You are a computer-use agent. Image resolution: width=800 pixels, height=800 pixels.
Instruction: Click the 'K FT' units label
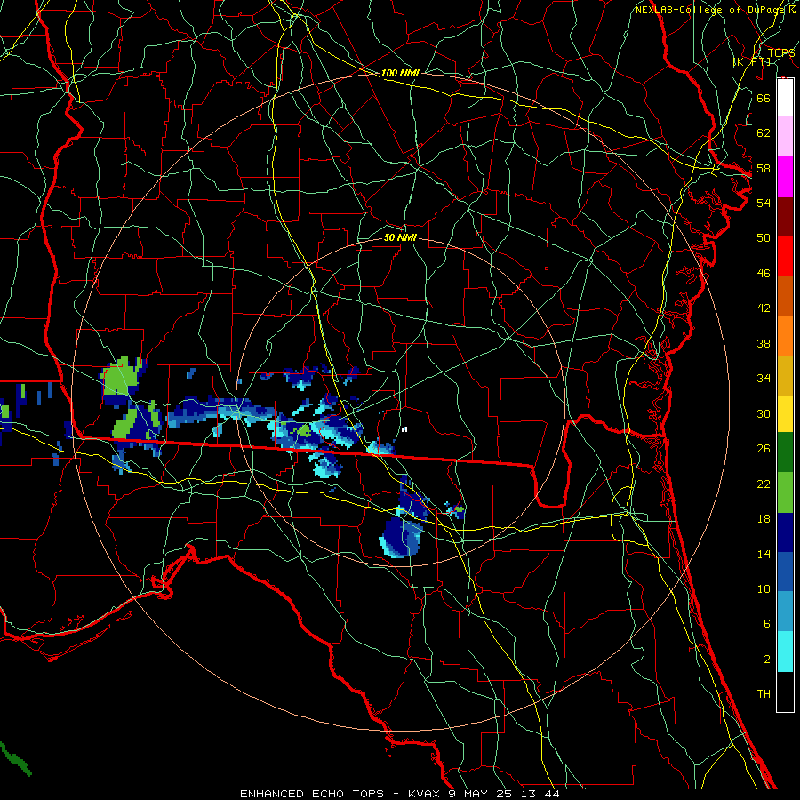coord(752,61)
